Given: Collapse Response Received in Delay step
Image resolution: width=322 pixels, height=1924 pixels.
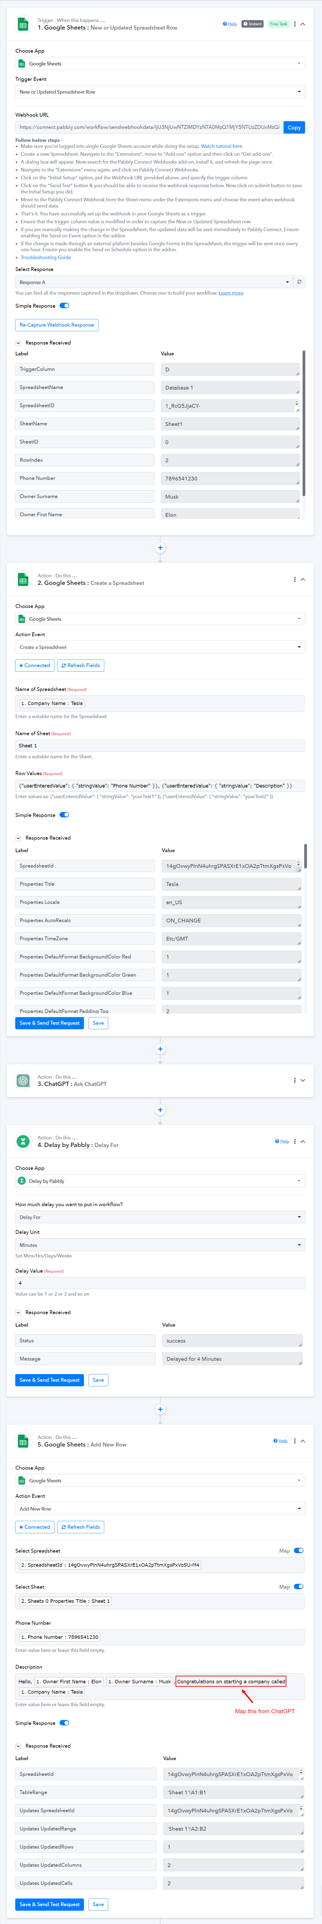Looking at the screenshot, I should point(19,1312).
